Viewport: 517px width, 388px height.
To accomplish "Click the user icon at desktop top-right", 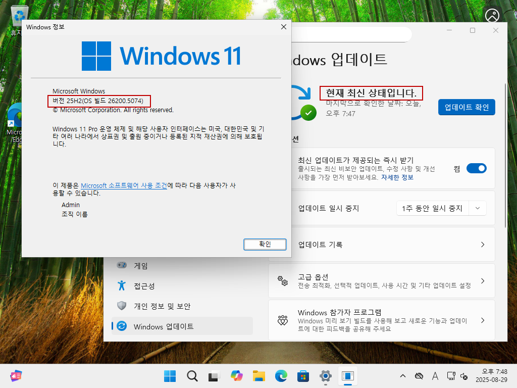I will (492, 15).
